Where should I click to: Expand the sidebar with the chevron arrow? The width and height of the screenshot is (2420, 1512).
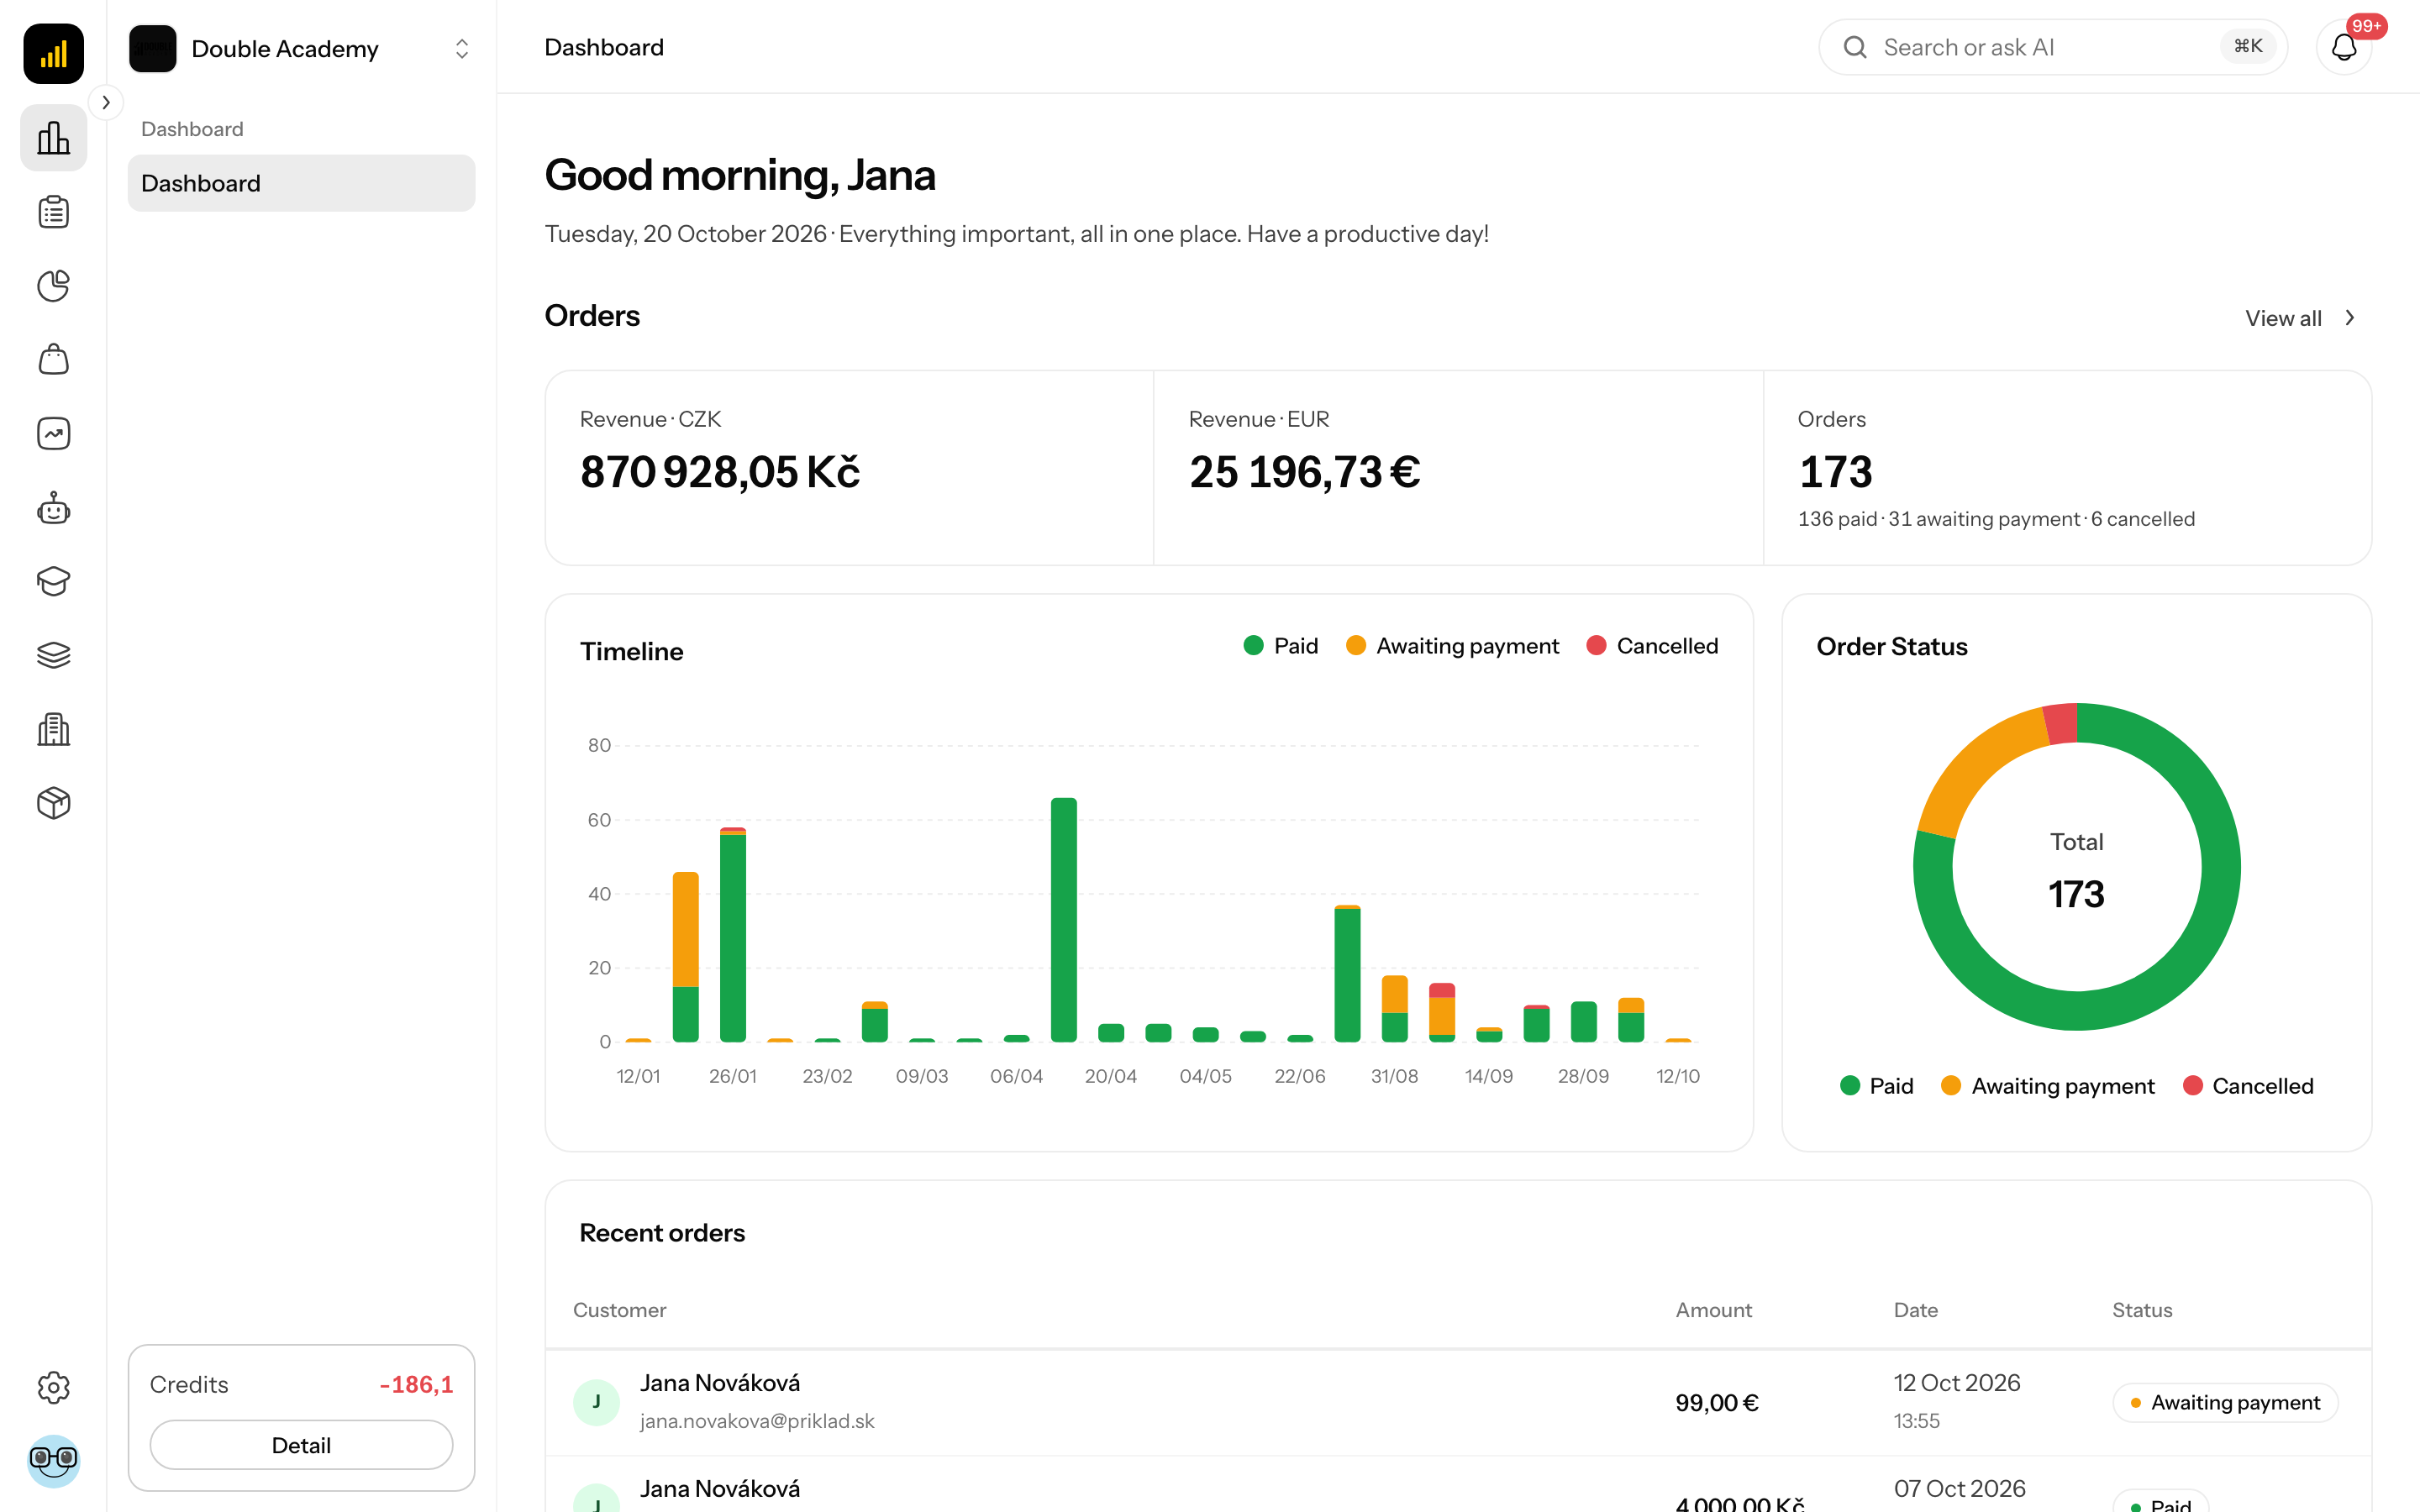106,102
